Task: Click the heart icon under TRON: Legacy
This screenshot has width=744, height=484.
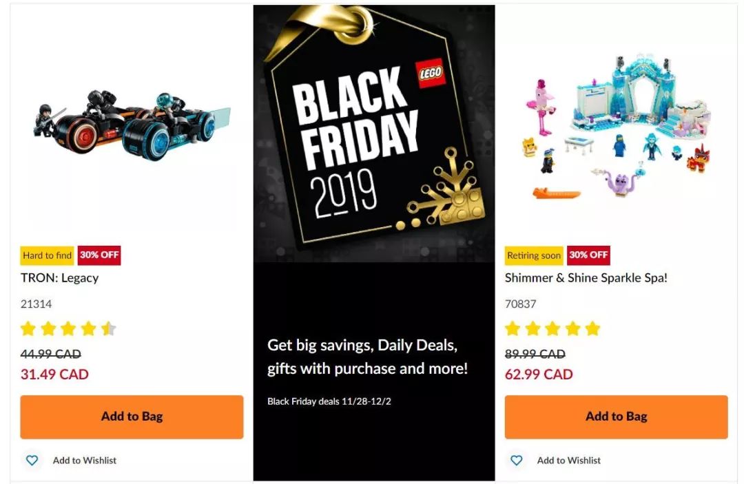Action: pyautogui.click(x=32, y=460)
